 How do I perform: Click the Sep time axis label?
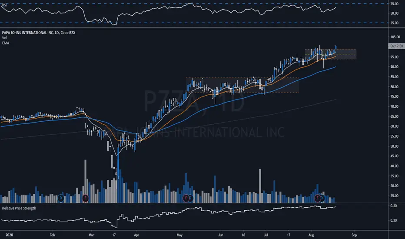354,235
